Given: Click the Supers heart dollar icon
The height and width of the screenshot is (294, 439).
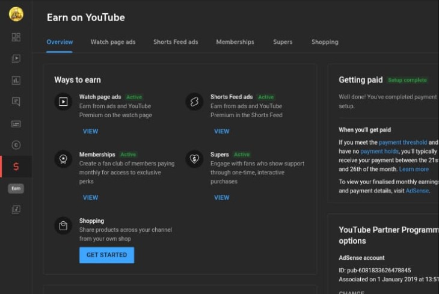Looking at the screenshot, I should pyautogui.click(x=194, y=159).
